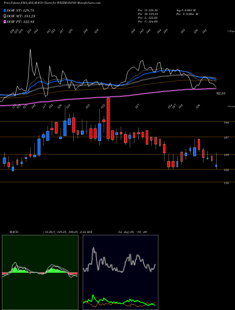Click the blue DOW ST legend swatch
Viewport: 235px width, 310px height.
[5, 11]
